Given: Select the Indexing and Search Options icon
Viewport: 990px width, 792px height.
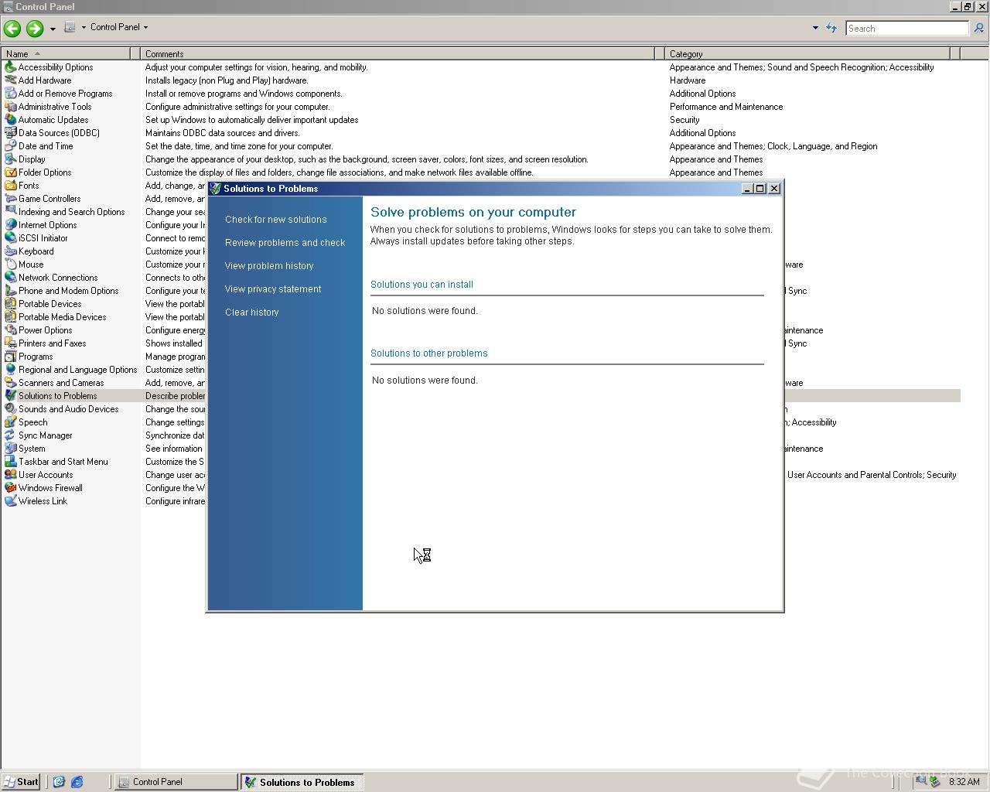Looking at the screenshot, I should [11, 212].
